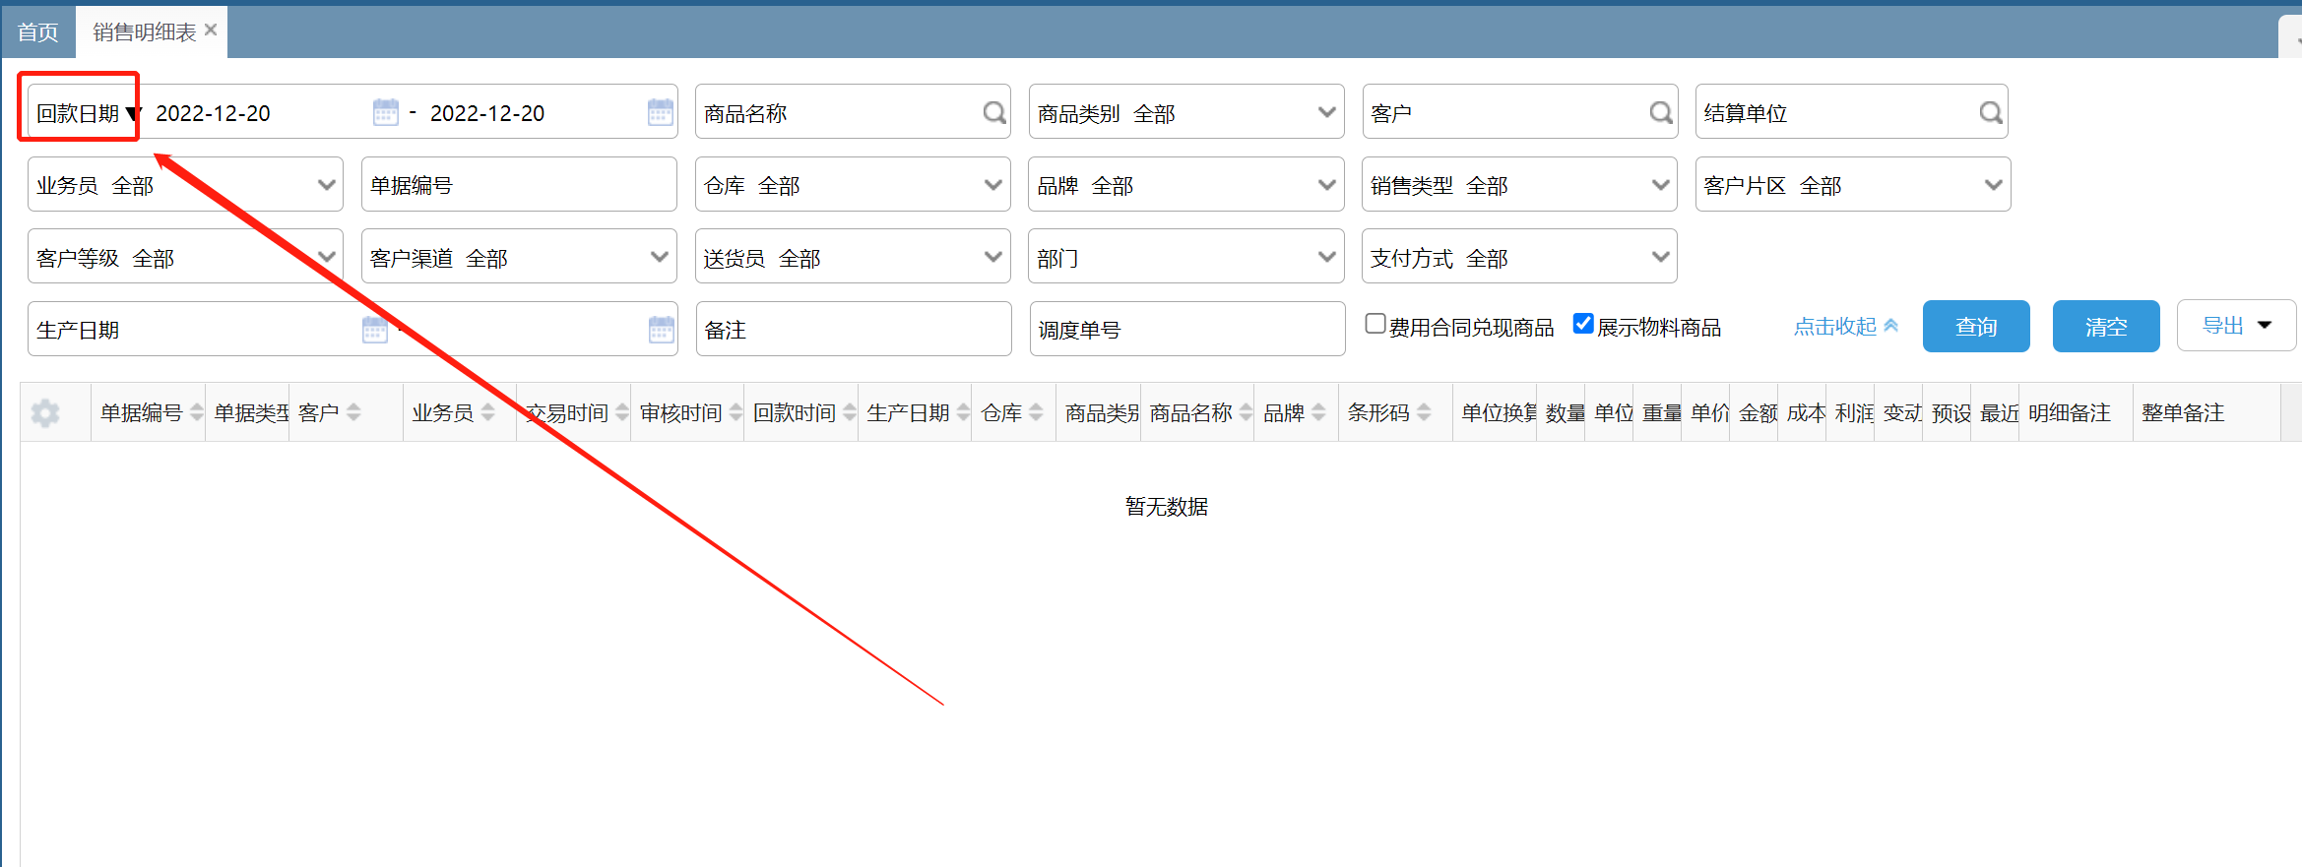Screen dimensions: 2302x867
Task: Open 商品类别 dropdown
Action: 1186,111
